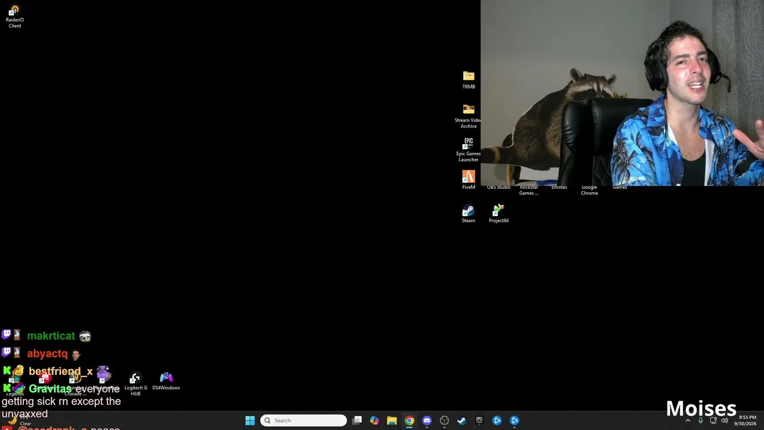The width and height of the screenshot is (764, 430).
Task: Select the OBS Studio desktop label
Action: coord(498,188)
